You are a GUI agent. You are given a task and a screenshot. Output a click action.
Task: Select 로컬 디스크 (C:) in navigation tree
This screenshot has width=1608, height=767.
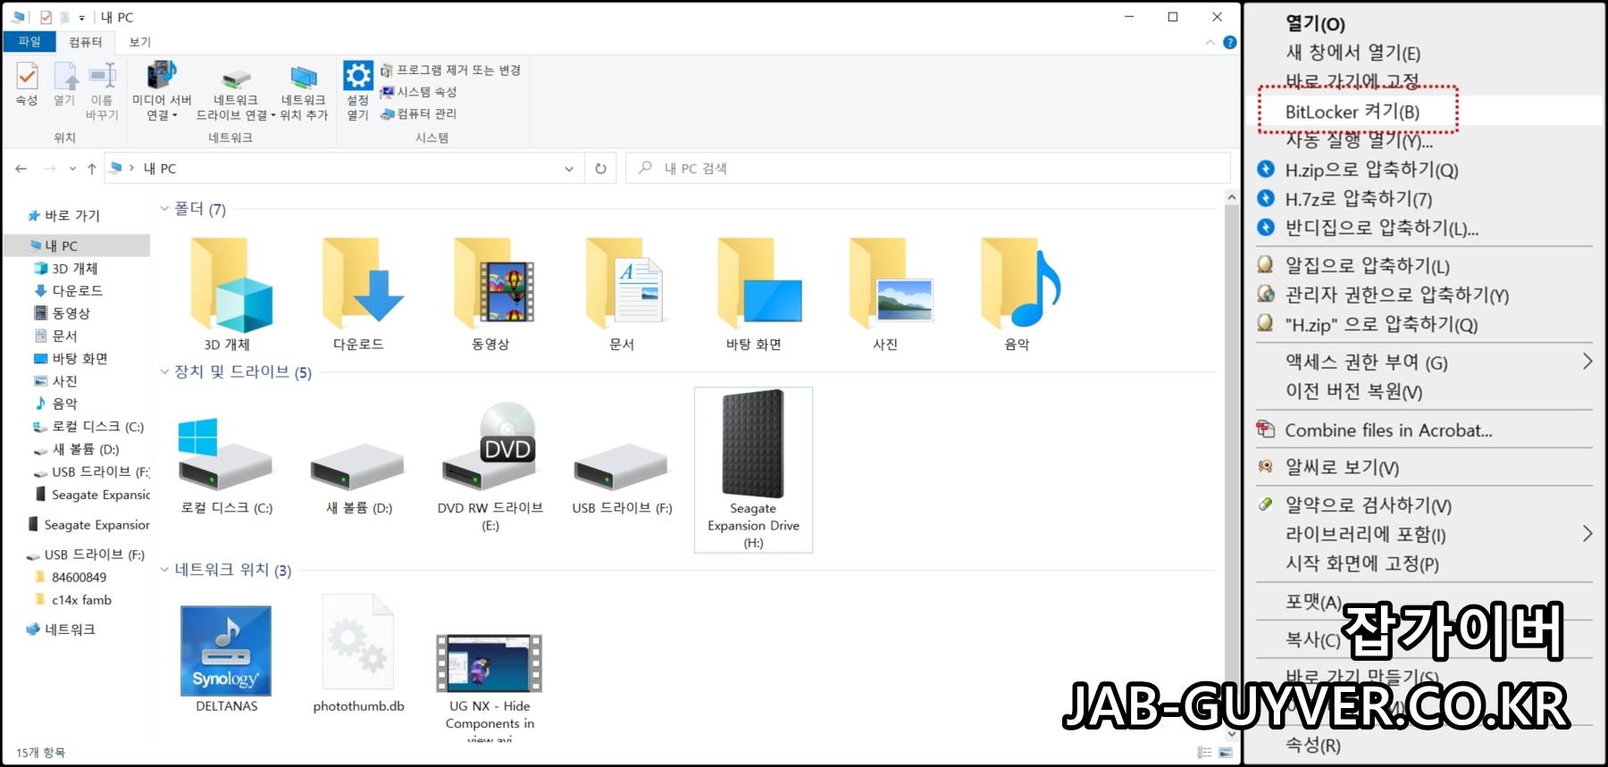(x=96, y=426)
